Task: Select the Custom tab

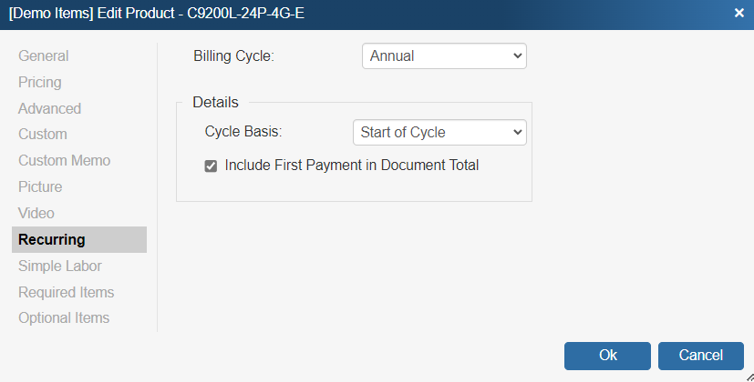Action: tap(43, 135)
